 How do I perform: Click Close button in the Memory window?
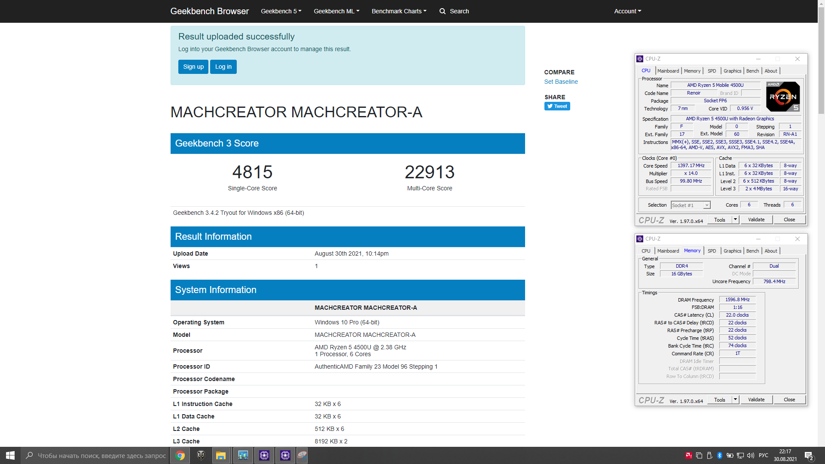789,400
